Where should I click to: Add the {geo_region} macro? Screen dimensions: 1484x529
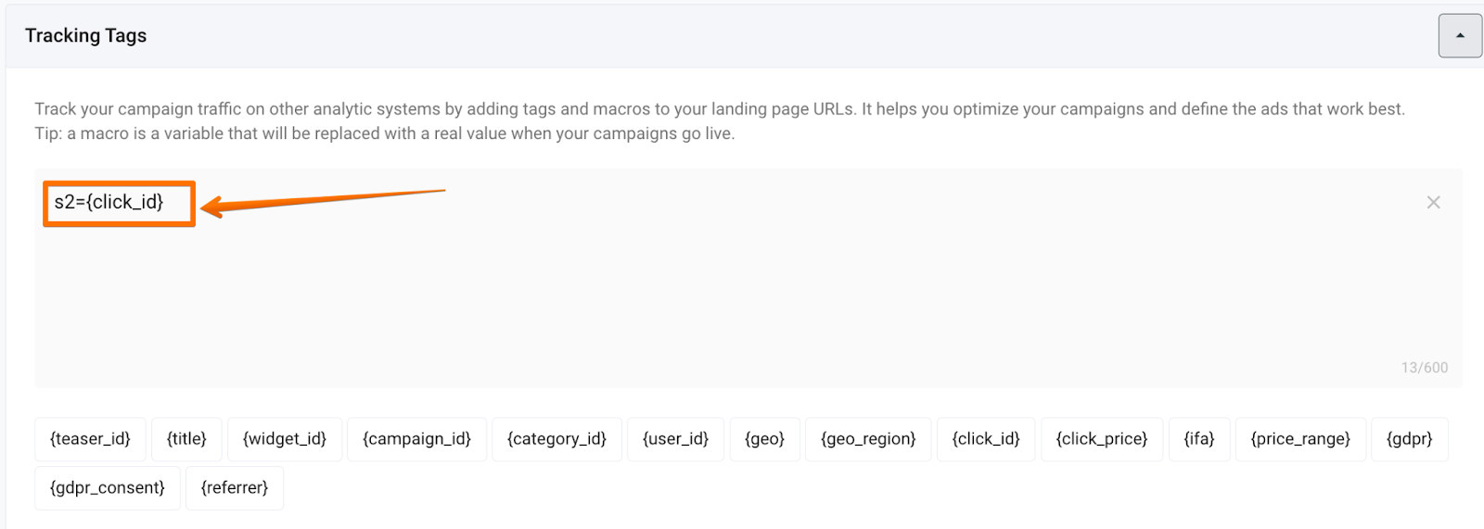(x=868, y=439)
